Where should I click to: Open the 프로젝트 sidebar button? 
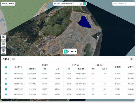click(x=3, y=38)
